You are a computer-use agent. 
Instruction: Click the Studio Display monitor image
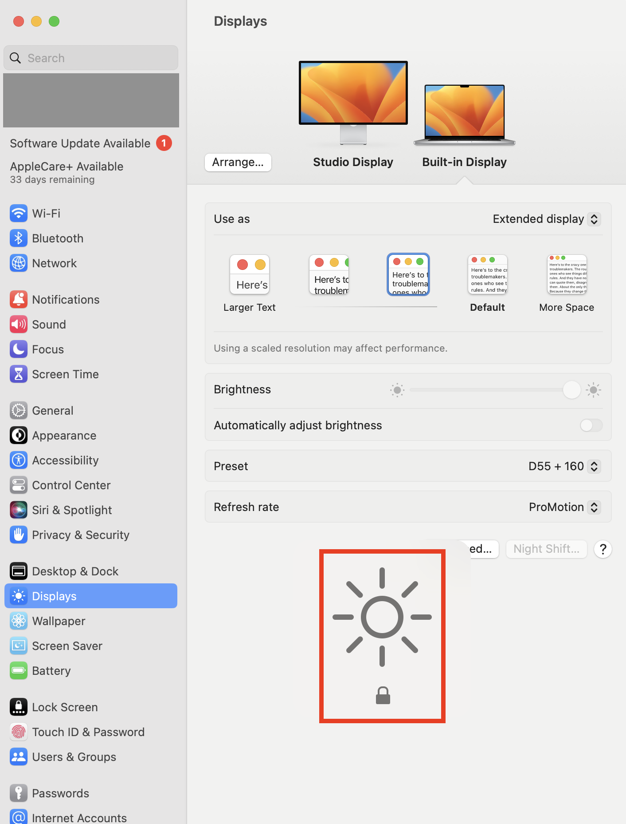coord(353,103)
